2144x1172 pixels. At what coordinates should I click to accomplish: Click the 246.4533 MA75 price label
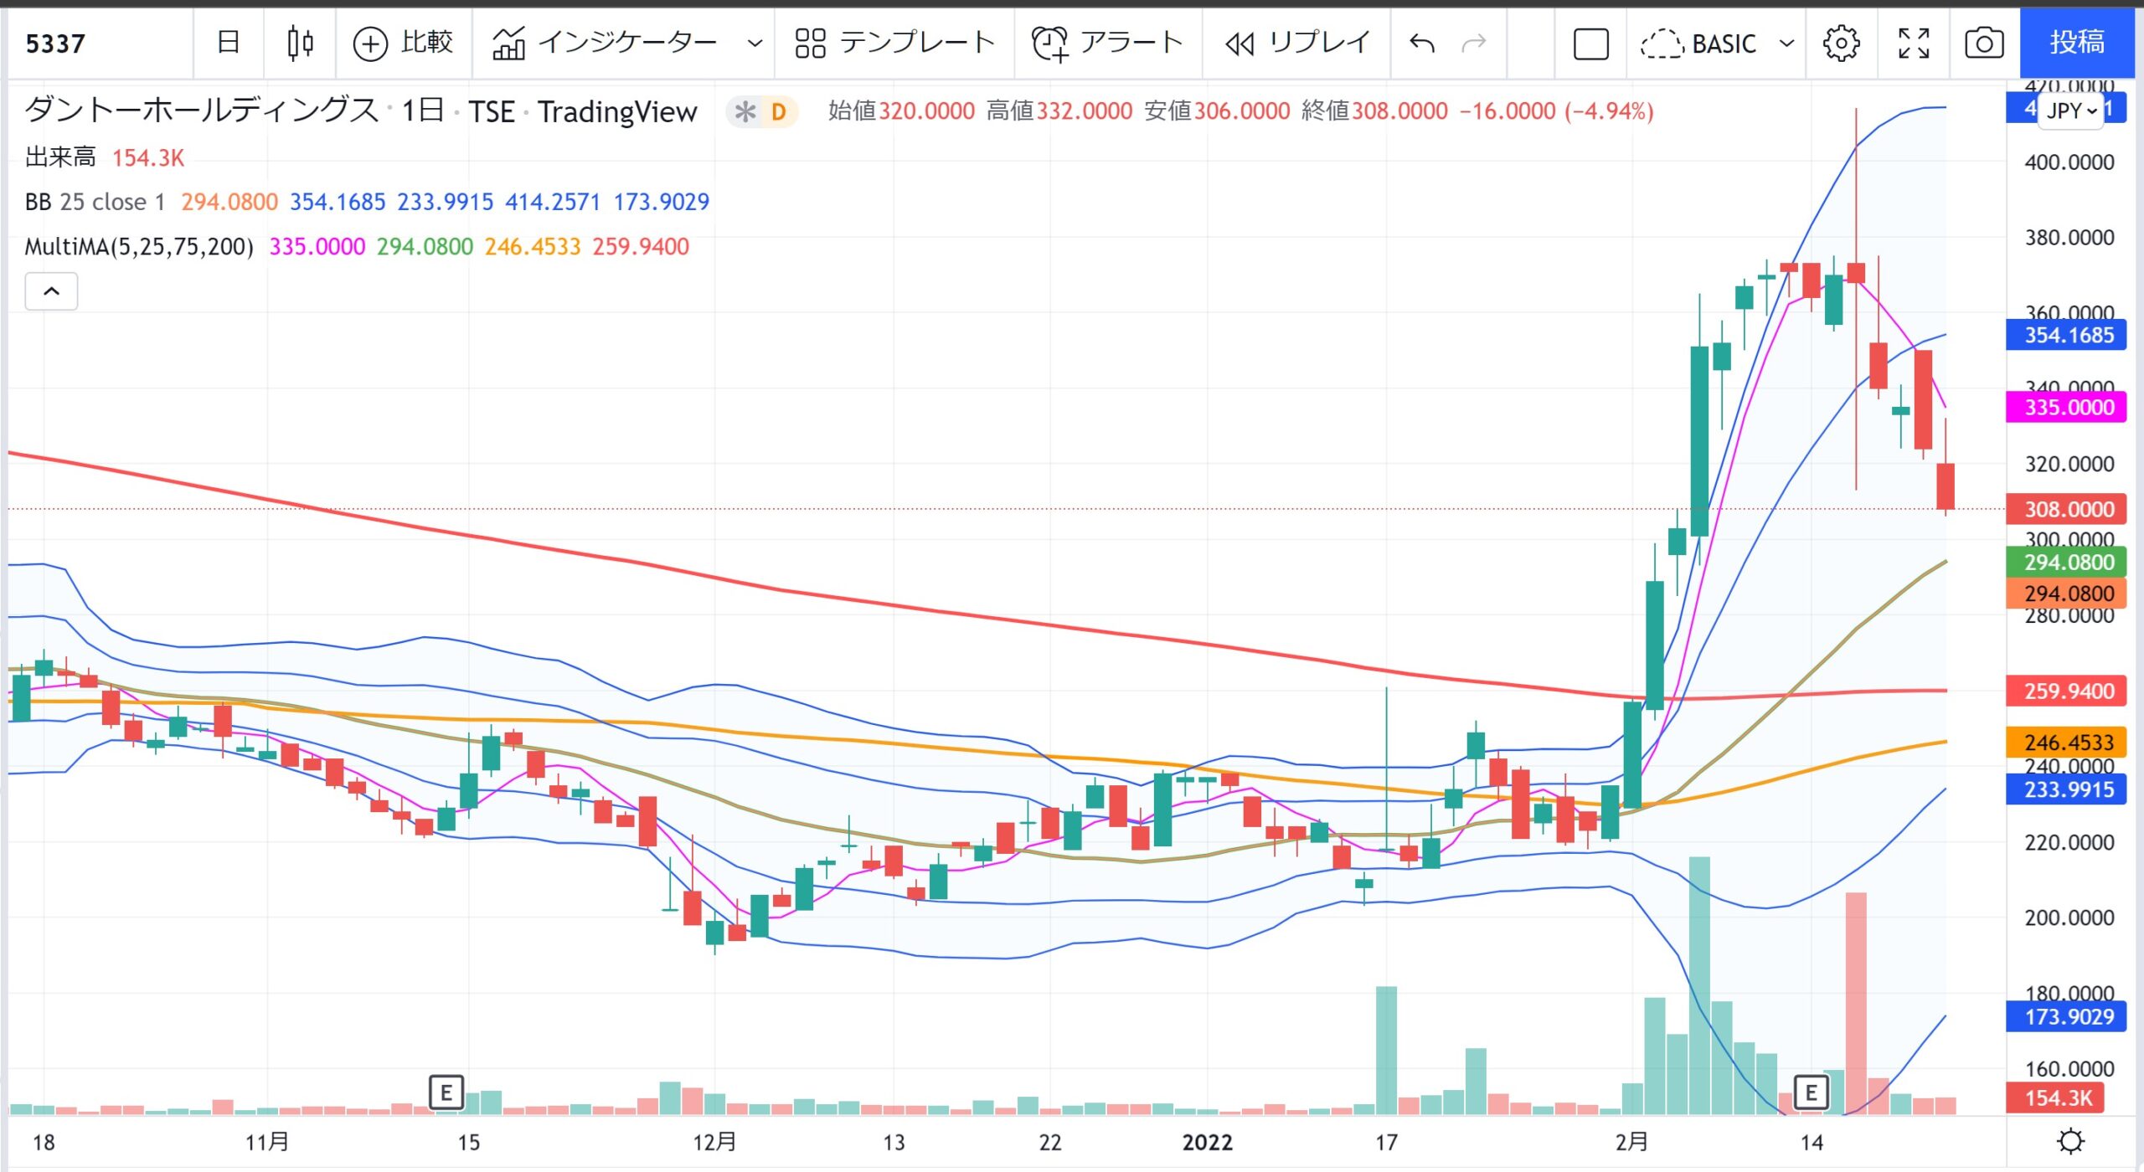[2066, 743]
